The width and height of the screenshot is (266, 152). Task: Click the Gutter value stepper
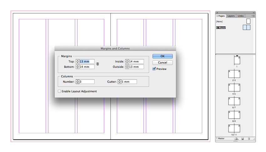(120, 82)
